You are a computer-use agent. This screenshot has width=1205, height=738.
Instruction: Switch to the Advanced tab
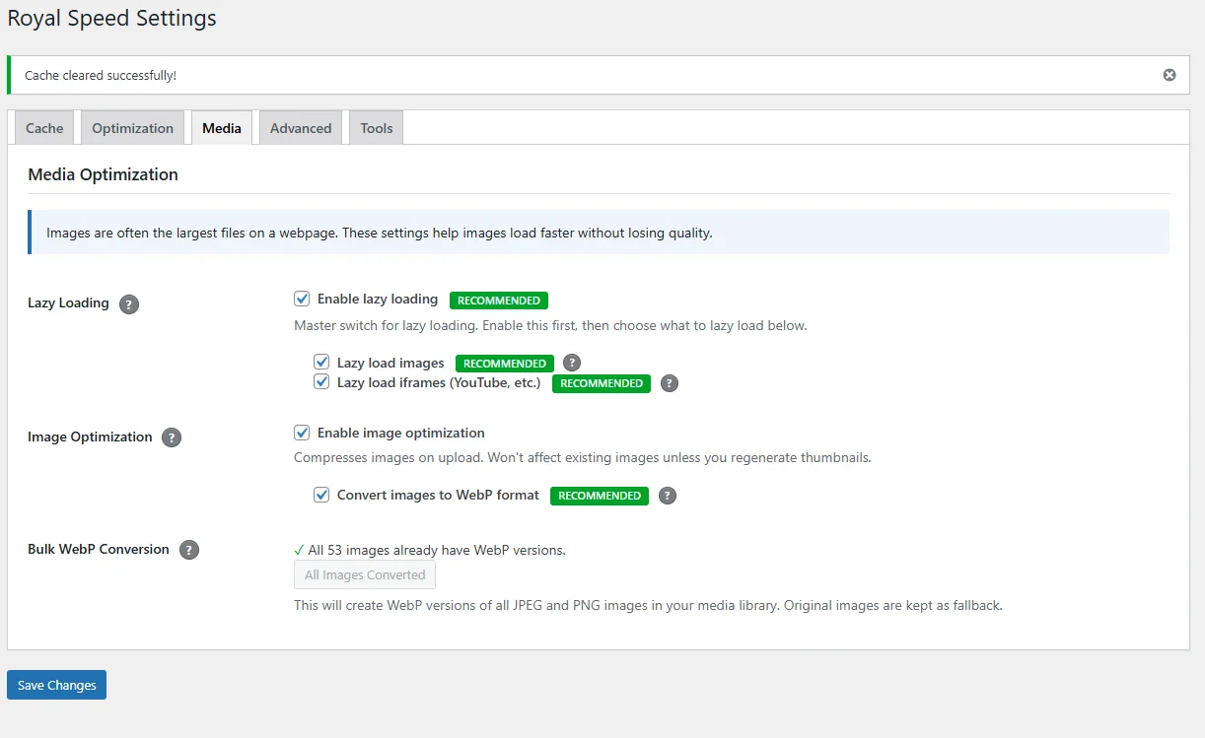click(300, 128)
